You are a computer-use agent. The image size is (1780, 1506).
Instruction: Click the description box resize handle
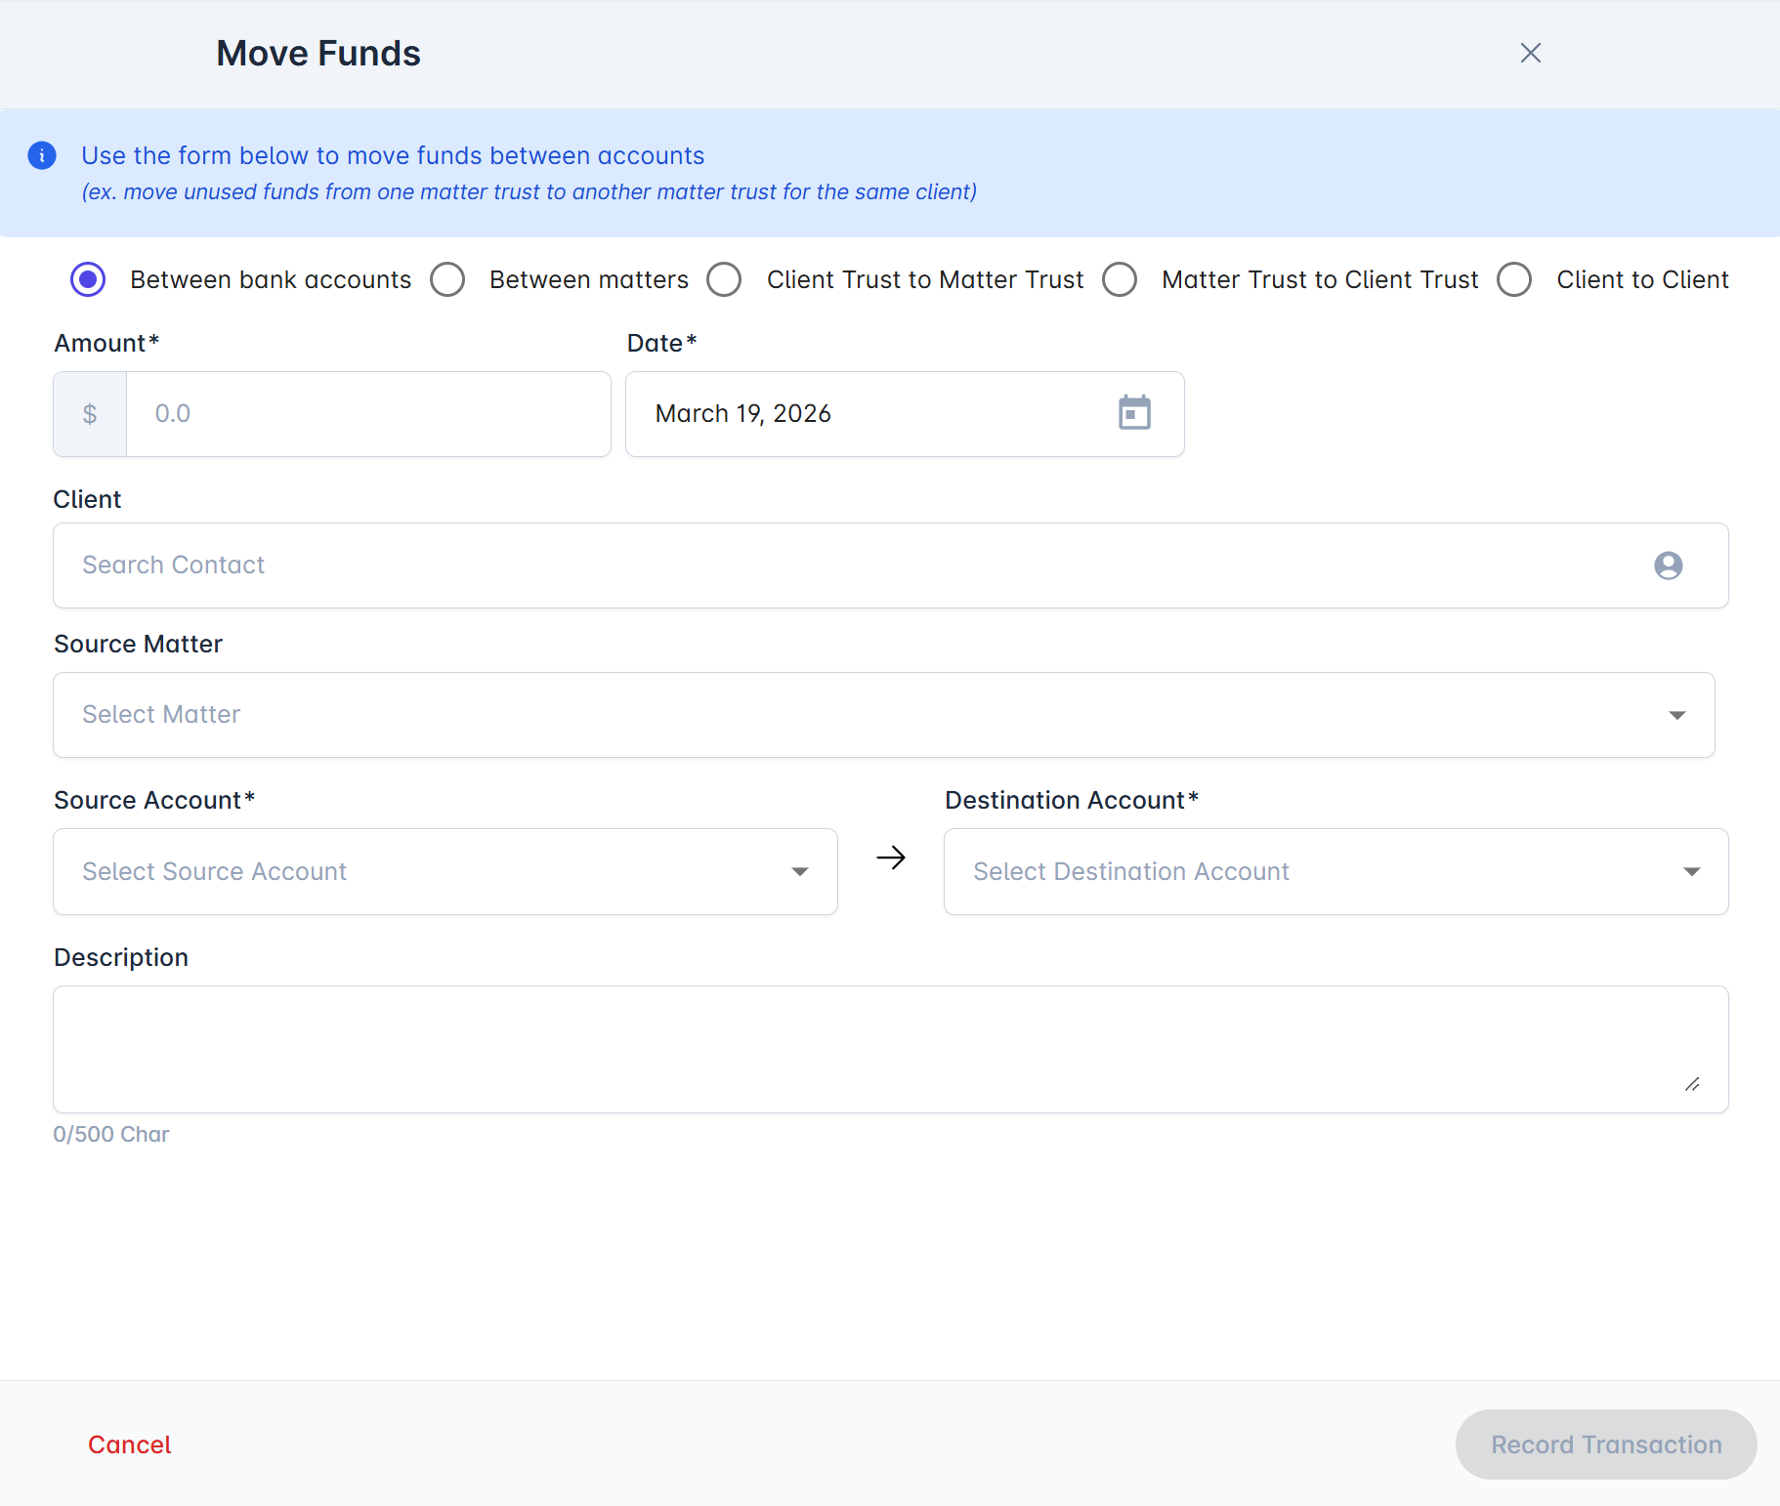[1692, 1084]
